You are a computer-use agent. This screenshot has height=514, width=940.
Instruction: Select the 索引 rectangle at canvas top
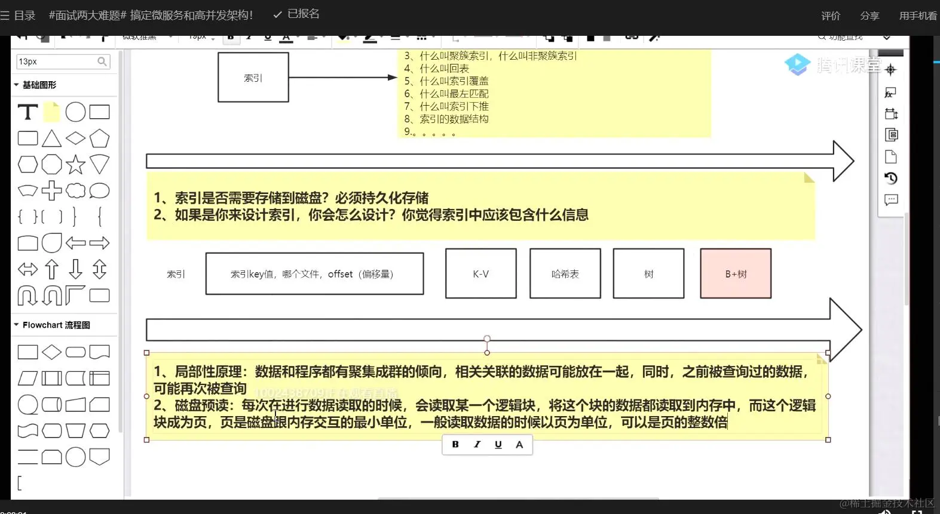tap(253, 77)
